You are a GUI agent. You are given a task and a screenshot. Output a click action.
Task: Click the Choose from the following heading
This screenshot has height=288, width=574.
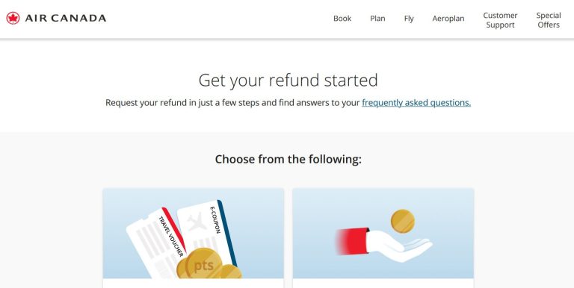click(x=288, y=160)
